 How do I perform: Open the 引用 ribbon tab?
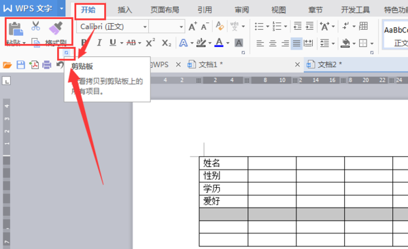pyautogui.click(x=205, y=10)
